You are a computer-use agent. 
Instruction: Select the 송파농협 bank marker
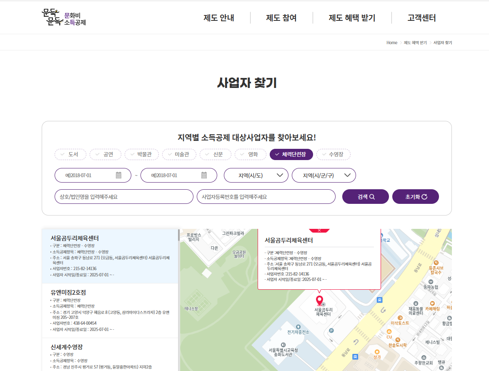431,281
